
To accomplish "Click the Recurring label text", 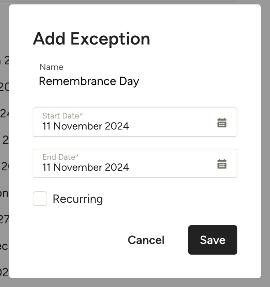I will [78, 199].
